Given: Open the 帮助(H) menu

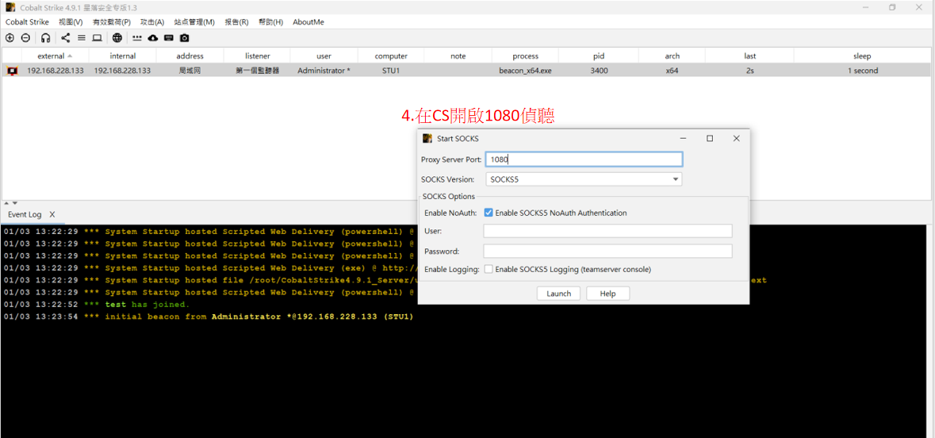Looking at the screenshot, I should pos(270,21).
